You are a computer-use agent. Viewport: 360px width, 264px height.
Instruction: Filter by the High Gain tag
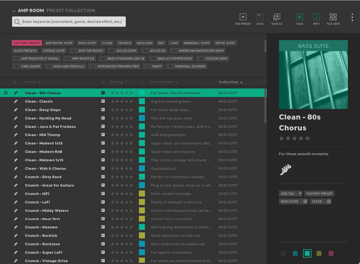tap(144, 43)
